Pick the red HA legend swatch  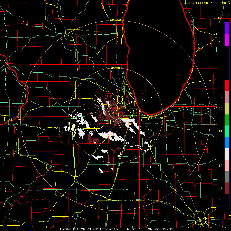227,86
